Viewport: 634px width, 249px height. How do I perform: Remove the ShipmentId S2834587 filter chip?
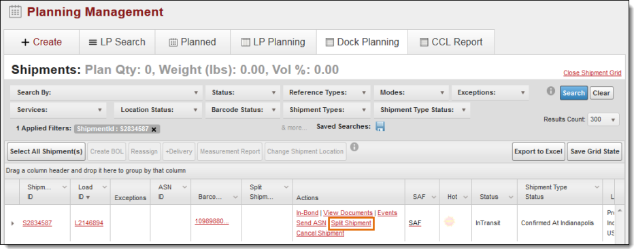click(x=154, y=129)
